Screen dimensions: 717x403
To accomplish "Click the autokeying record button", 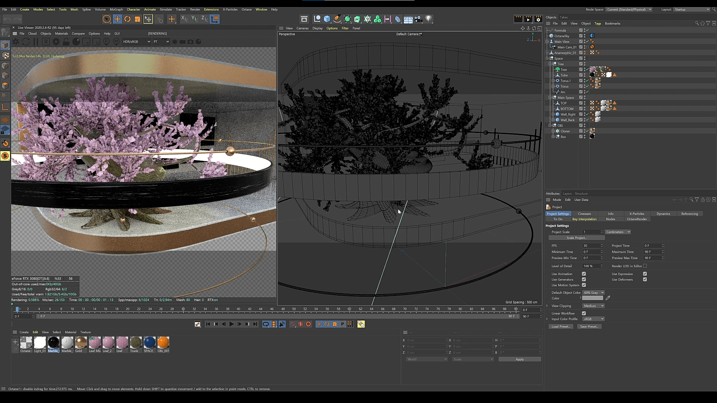I will 300,324.
